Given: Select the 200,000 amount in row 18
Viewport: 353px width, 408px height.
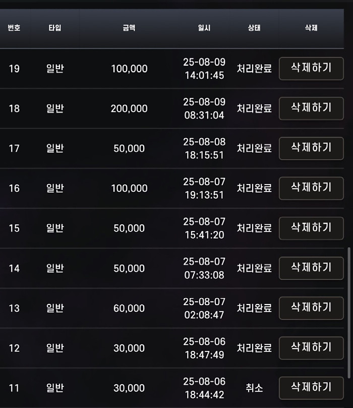Looking at the screenshot, I should point(129,108).
